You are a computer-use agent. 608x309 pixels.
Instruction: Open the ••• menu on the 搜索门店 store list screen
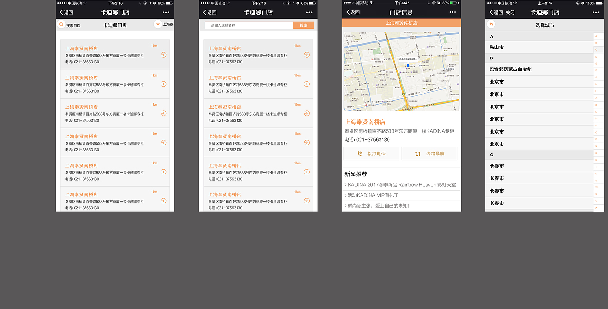166,12
